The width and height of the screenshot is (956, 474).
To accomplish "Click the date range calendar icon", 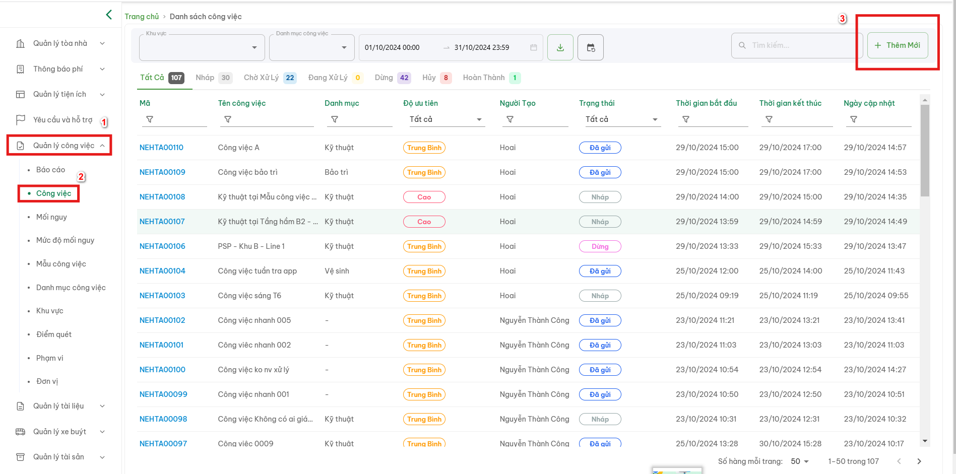I will [533, 47].
